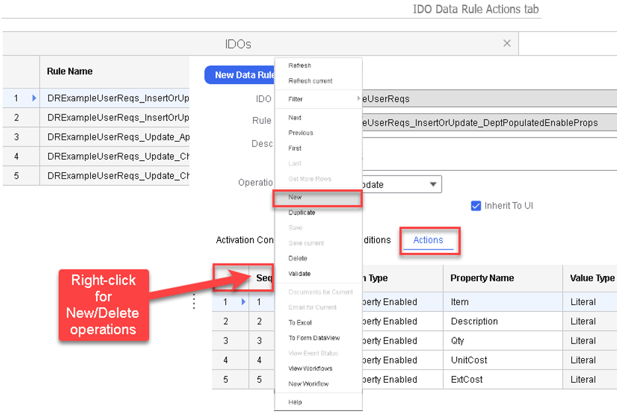Choose To Excel menu entry

[x=300, y=322]
